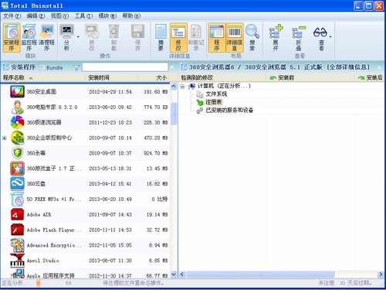Click the program list scroll-down arrow
The height and width of the screenshot is (290, 386).
tap(174, 275)
